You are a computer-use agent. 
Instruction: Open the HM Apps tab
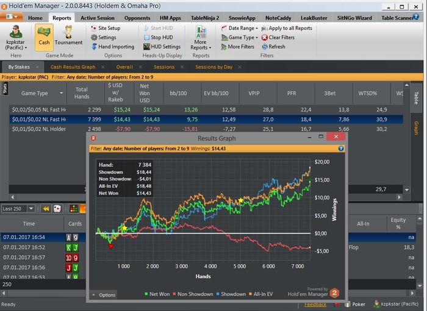[x=170, y=18]
